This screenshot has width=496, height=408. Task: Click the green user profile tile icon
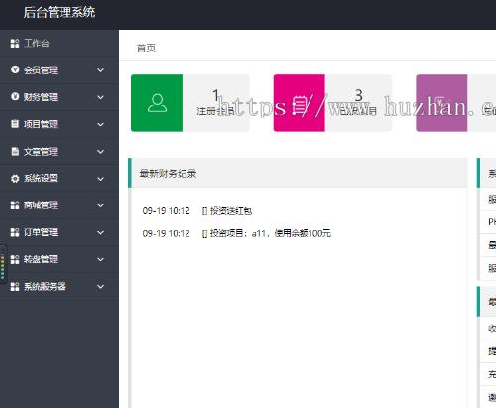coord(157,103)
